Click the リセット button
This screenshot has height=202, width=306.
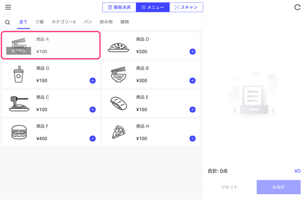coord(229,187)
